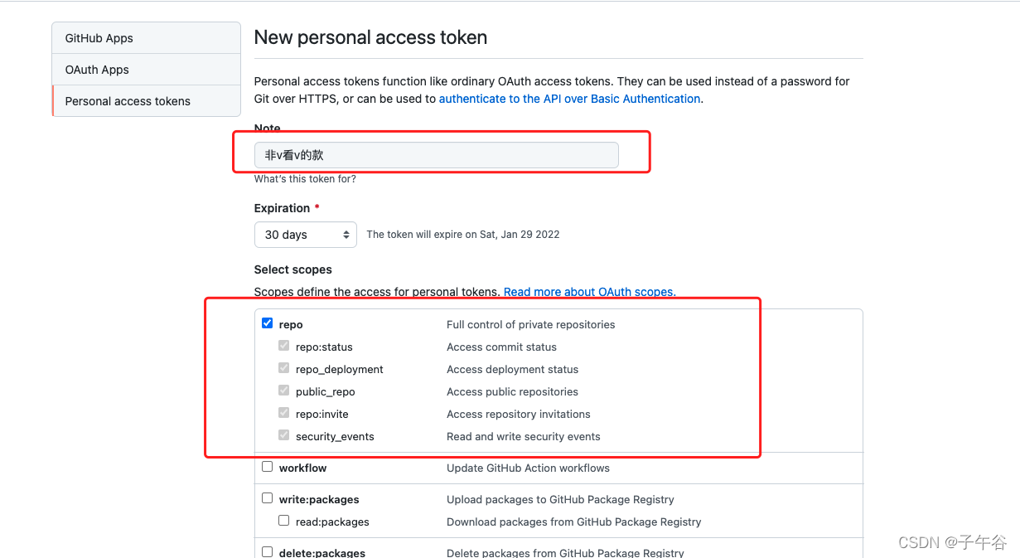This screenshot has width=1020, height=558.
Task: Check the write:packages scope
Action: click(x=267, y=498)
